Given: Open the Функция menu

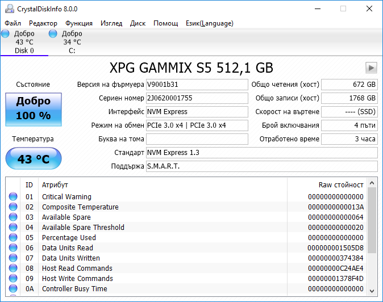Looking at the screenshot, I should [x=79, y=23].
